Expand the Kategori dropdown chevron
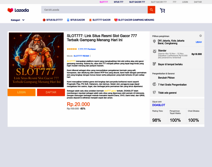 (23, 20)
